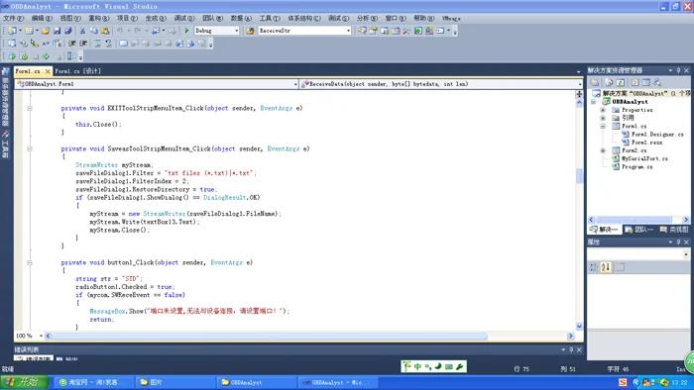This screenshot has height=390, width=694.
Task: Start debugging with the green play arrow
Action: pos(186,31)
